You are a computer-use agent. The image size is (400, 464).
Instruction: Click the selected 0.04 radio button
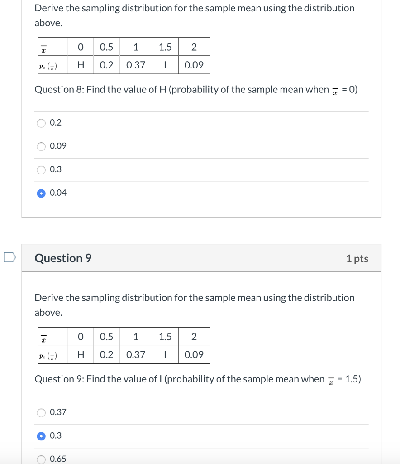[41, 193]
